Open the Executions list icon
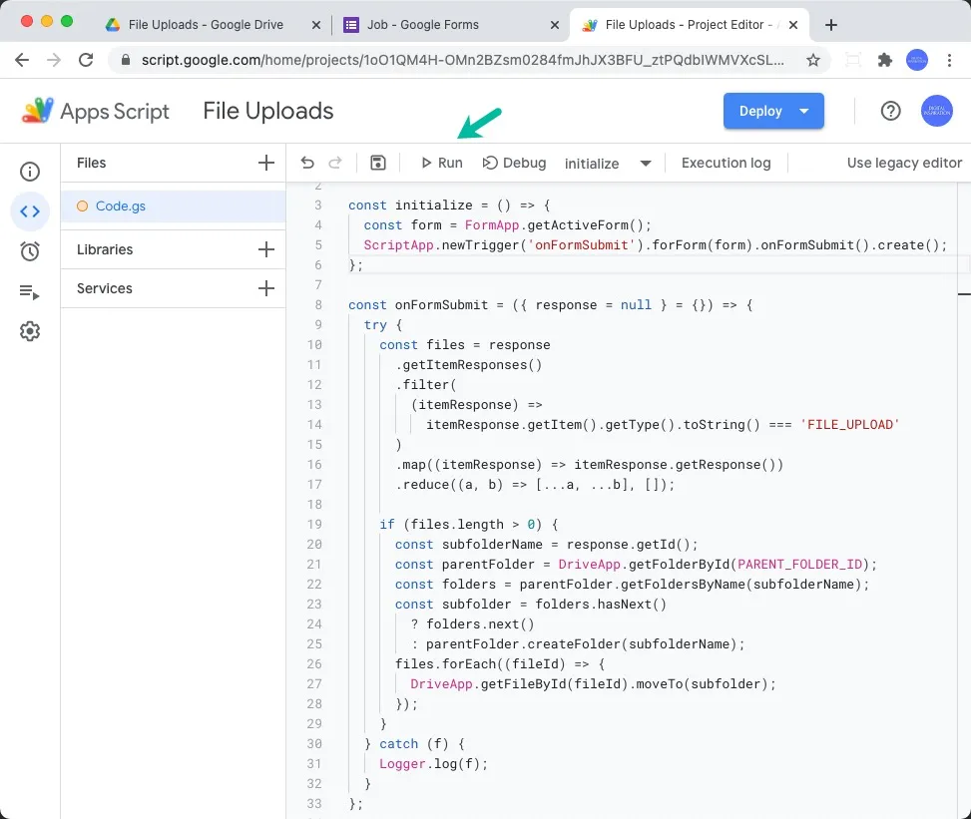This screenshot has width=971, height=819. (x=30, y=291)
